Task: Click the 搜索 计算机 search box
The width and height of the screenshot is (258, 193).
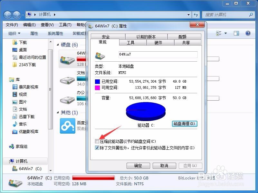Action: coord(228,15)
